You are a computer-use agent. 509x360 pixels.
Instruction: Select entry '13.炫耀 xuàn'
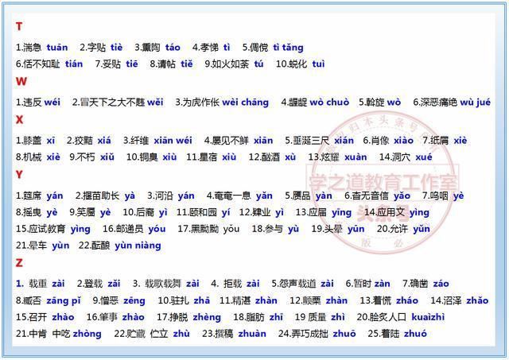(x=337, y=157)
